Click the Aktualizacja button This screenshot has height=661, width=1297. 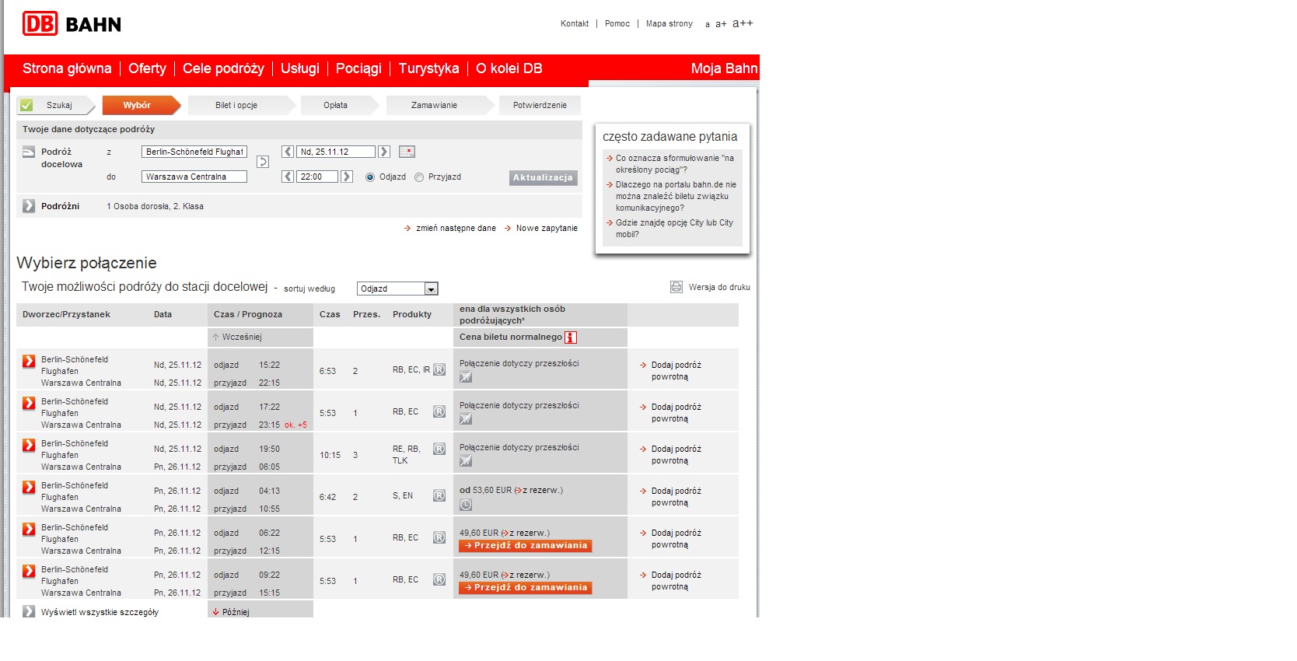(x=544, y=178)
